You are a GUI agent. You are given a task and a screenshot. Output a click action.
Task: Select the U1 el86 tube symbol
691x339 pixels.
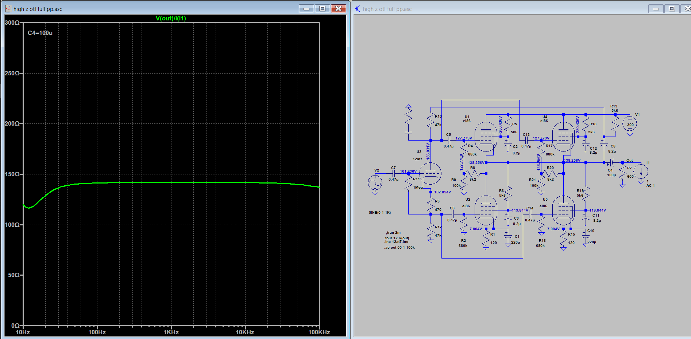[x=486, y=137]
